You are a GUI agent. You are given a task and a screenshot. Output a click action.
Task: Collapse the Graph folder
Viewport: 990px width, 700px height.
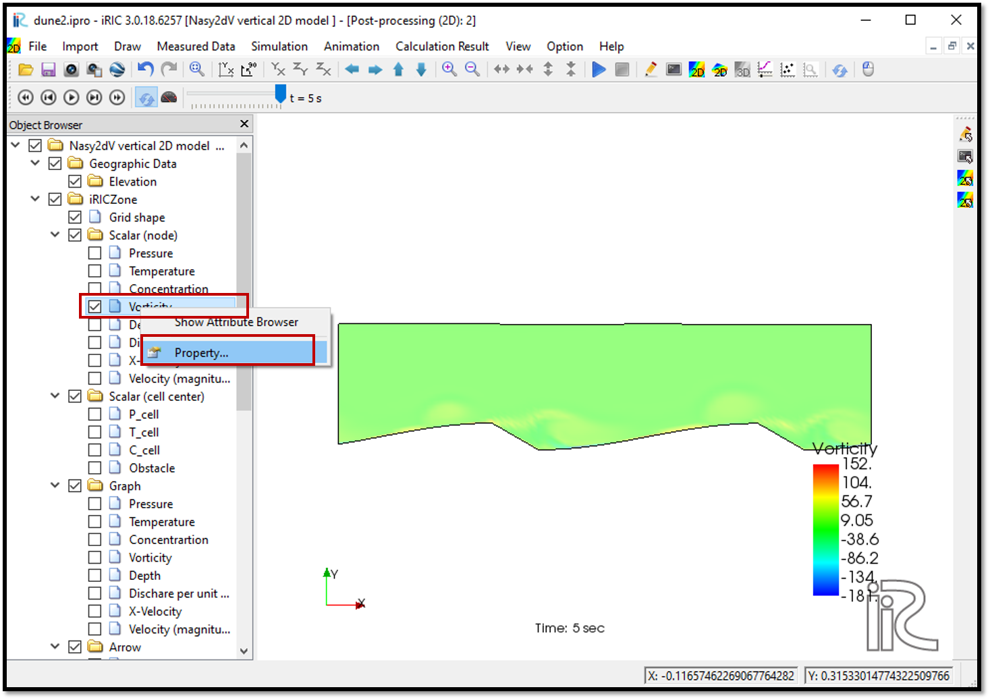coord(55,485)
